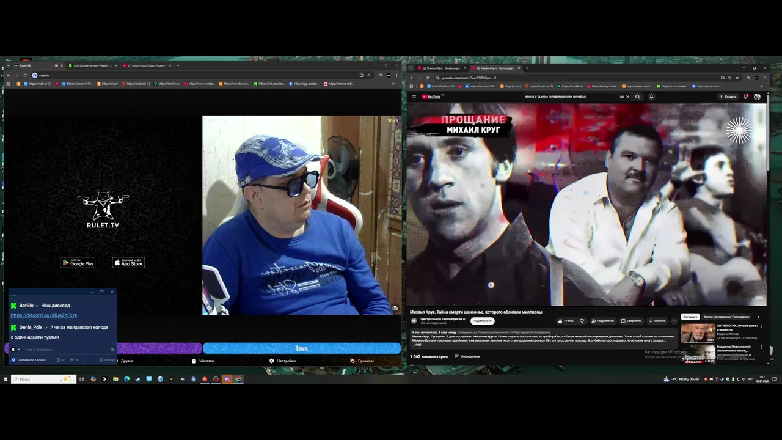Reload the rulet.tv page
Image resolution: width=782 pixels, height=440 pixels.
pyautogui.click(x=25, y=75)
